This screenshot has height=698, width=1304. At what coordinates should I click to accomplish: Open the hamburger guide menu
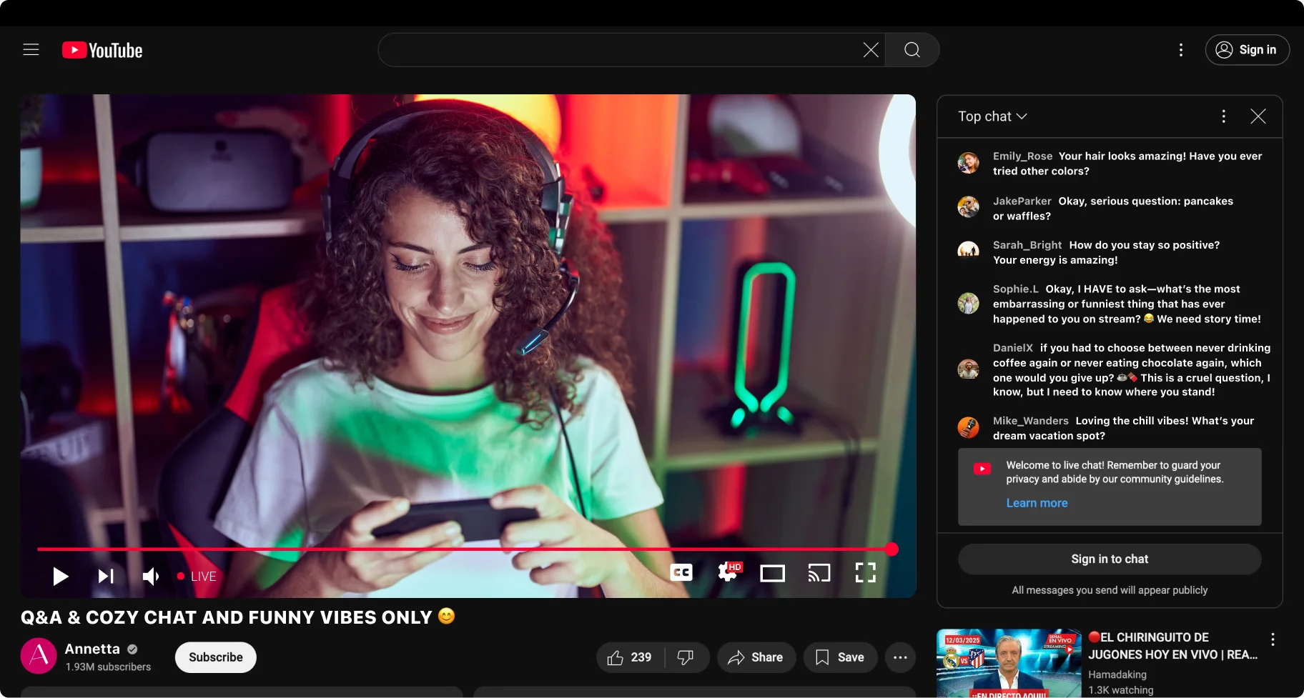[31, 50]
